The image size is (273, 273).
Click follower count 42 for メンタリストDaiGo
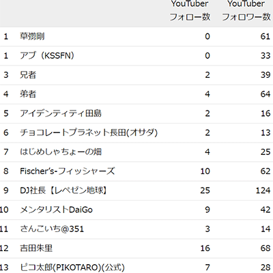pos(265,210)
